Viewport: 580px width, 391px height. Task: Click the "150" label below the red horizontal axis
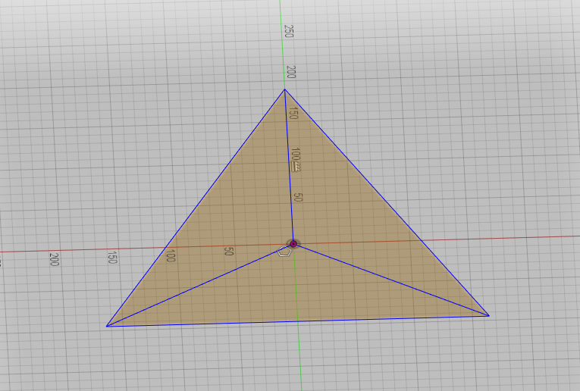pyautogui.click(x=112, y=258)
